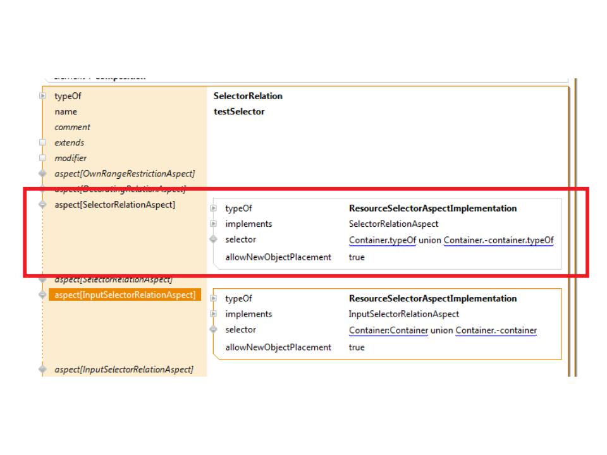Select the italic comment property row
The width and height of the screenshot is (607, 455).
[72, 127]
